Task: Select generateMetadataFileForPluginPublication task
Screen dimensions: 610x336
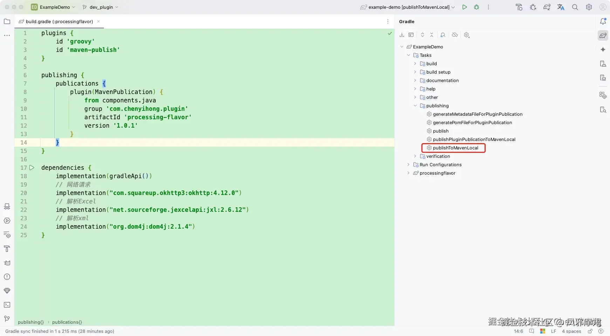Action: click(478, 114)
